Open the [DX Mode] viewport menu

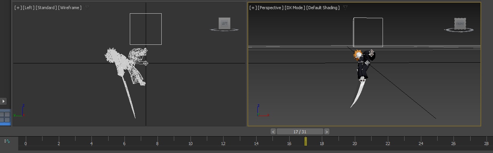click(x=295, y=8)
